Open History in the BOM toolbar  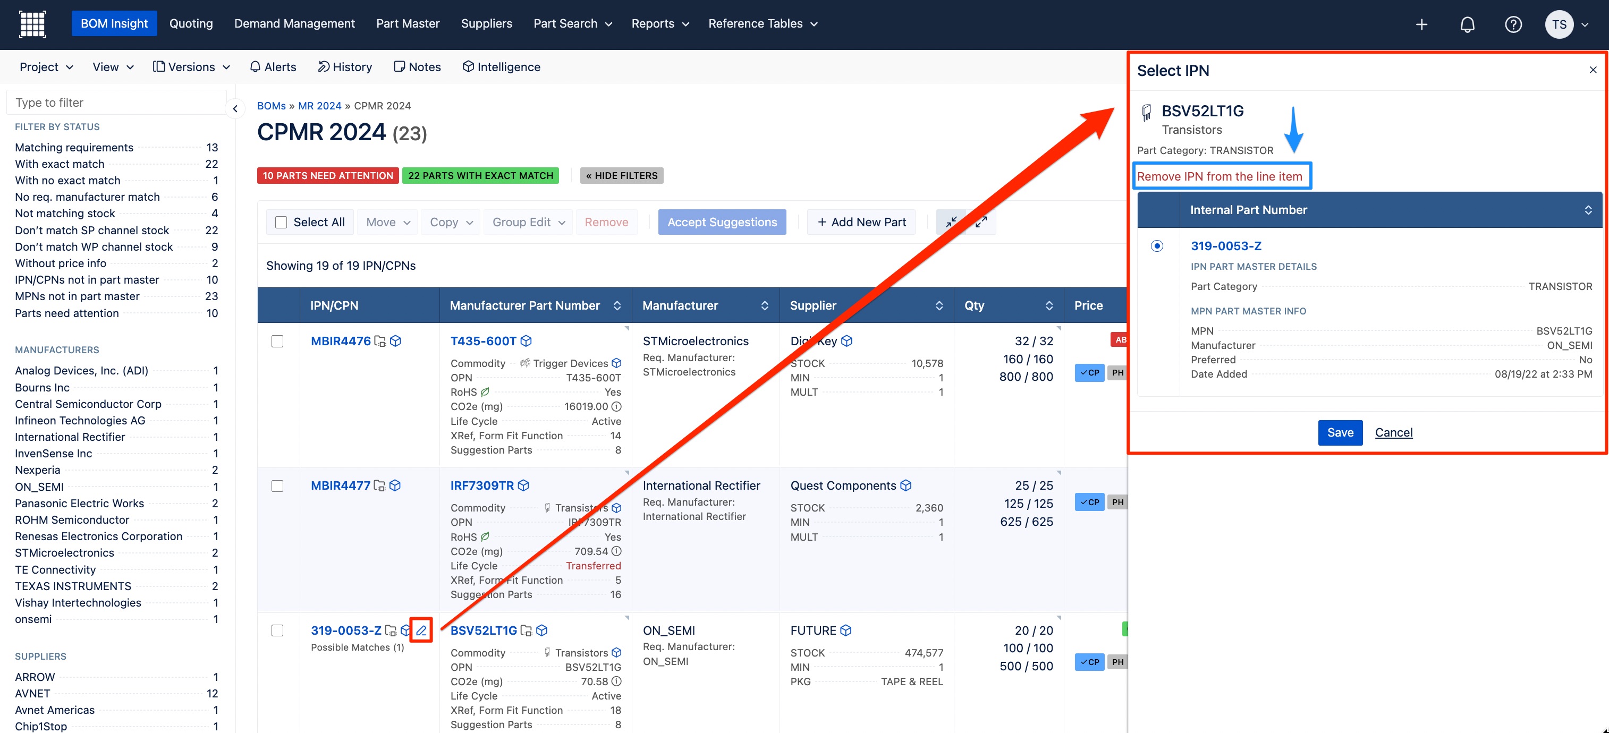pyautogui.click(x=345, y=67)
